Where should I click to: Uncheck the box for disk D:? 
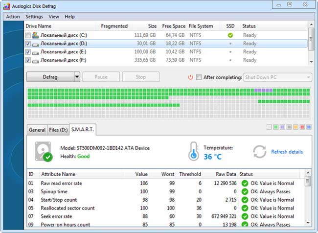click(28, 44)
